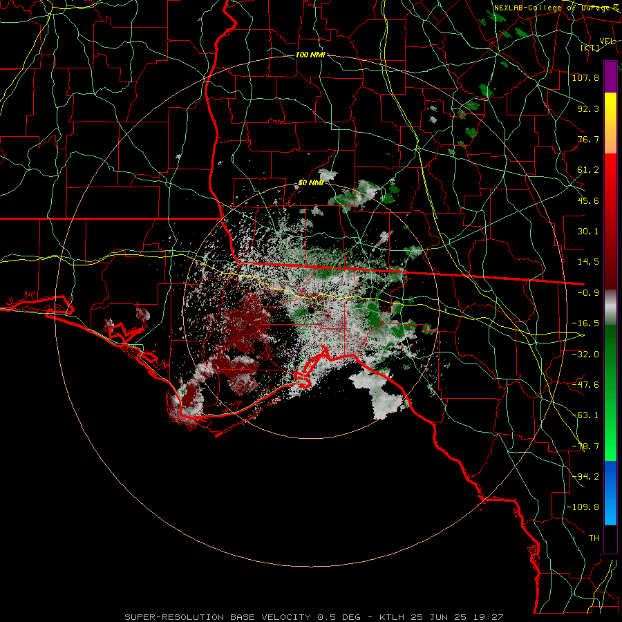622x622 pixels.
Task: Click the 45.6 legend value
Action: [588, 200]
